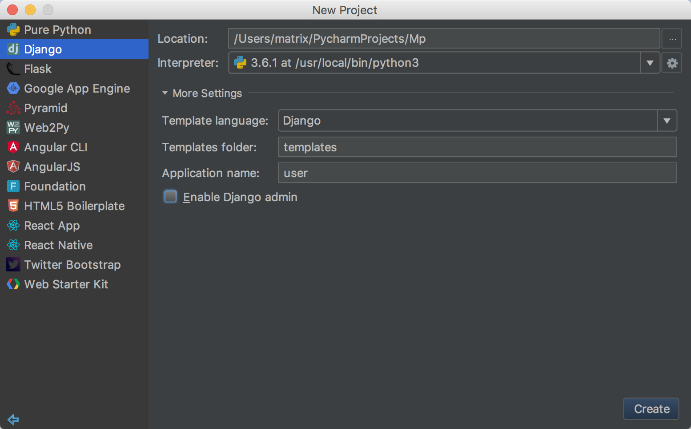Image resolution: width=691 pixels, height=429 pixels.
Task: Click the Google App Engine icon
Action: pyautogui.click(x=13, y=89)
